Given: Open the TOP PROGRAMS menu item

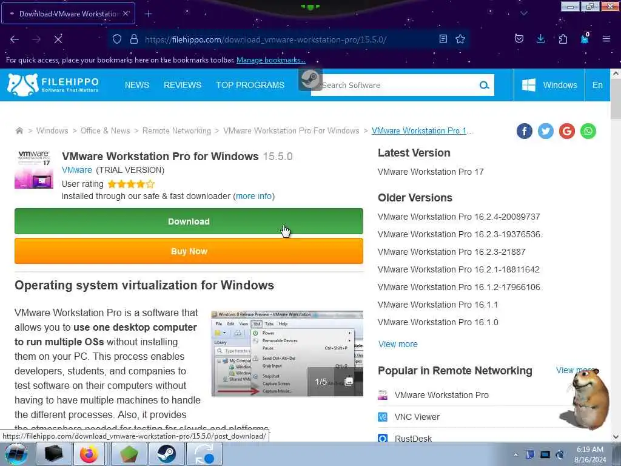Looking at the screenshot, I should [x=250, y=85].
